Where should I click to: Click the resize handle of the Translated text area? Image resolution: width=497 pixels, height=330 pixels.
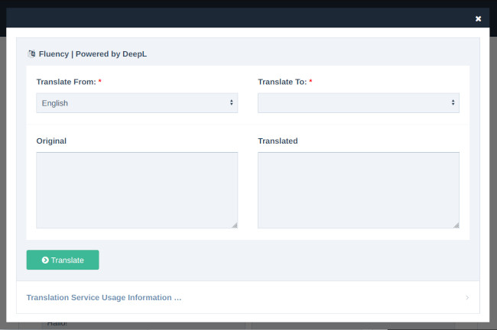[x=456, y=225]
